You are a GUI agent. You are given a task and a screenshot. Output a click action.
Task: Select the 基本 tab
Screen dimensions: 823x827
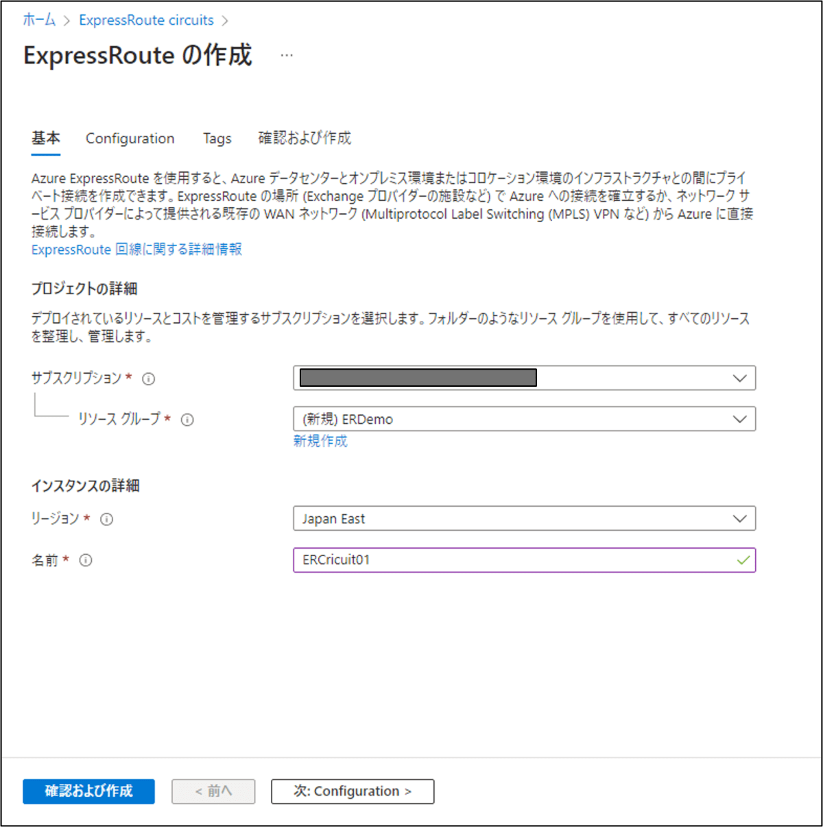click(x=46, y=138)
